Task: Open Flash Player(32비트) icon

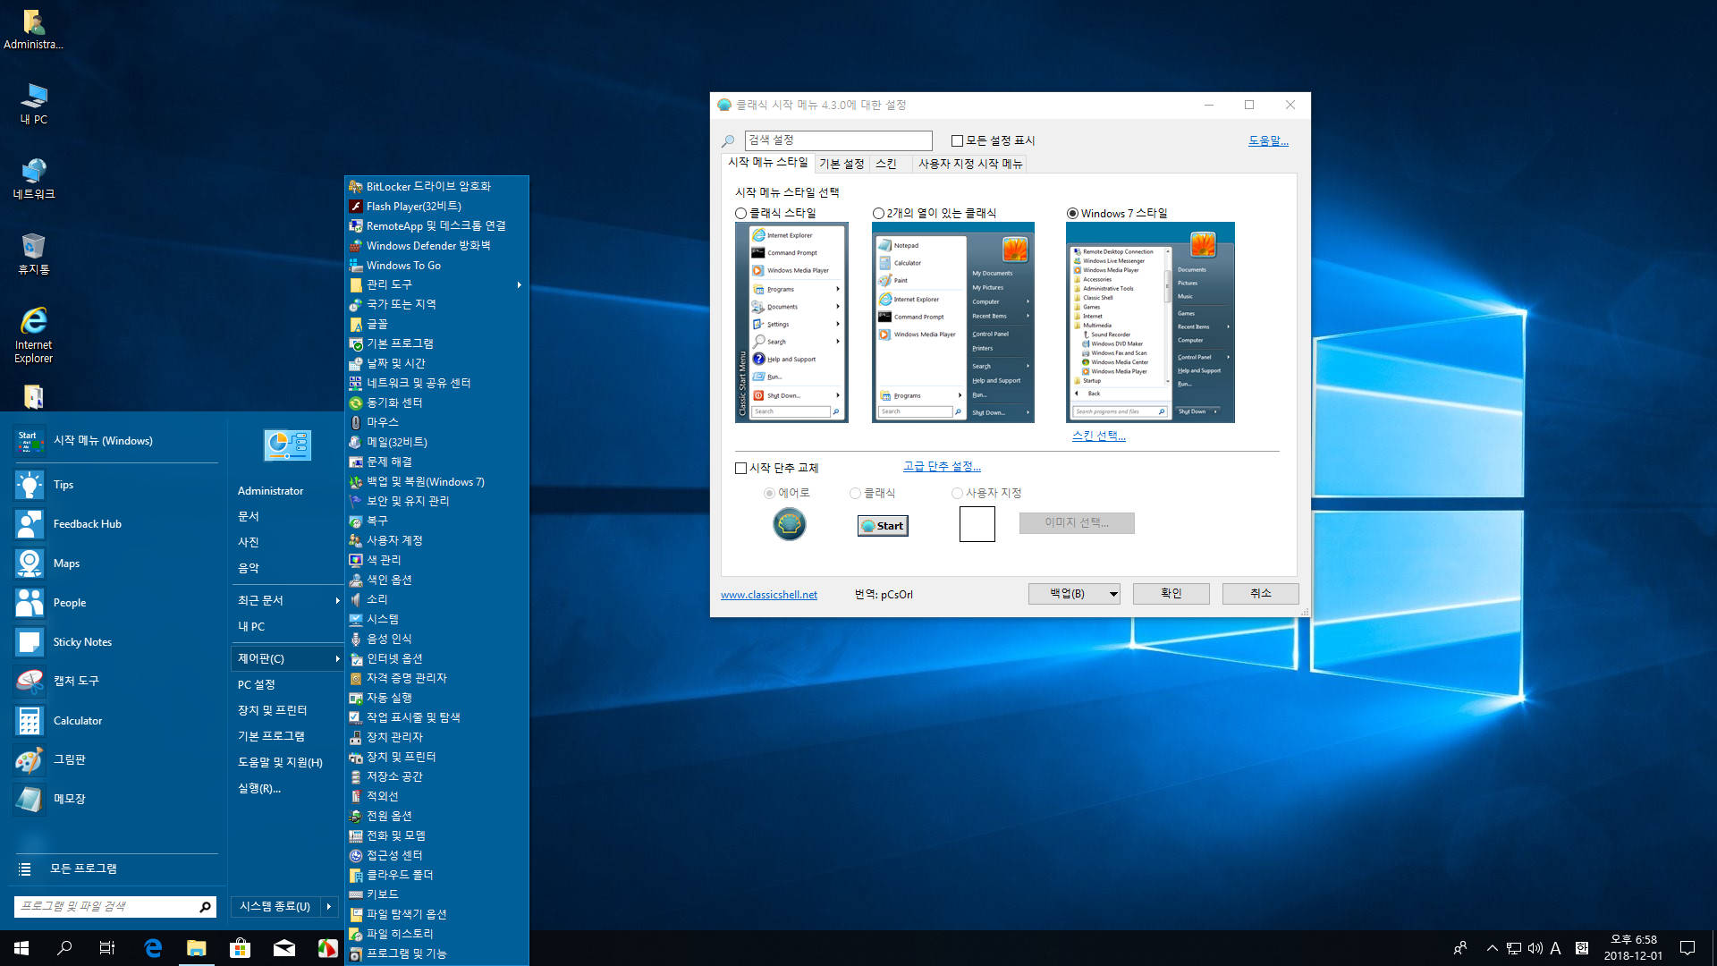Action: coord(356,207)
